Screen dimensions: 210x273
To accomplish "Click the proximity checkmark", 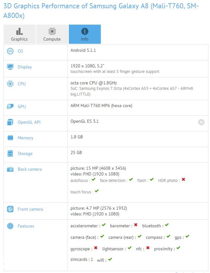I will point(178,248).
